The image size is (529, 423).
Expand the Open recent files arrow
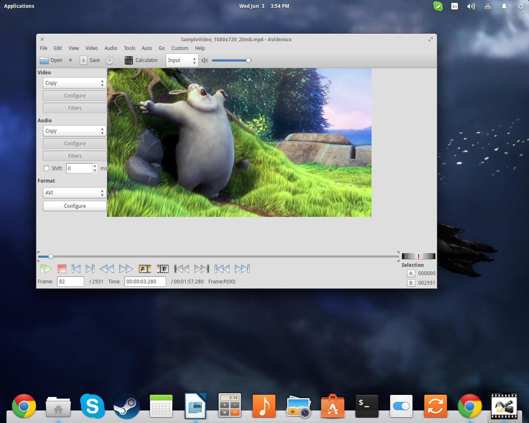point(70,60)
